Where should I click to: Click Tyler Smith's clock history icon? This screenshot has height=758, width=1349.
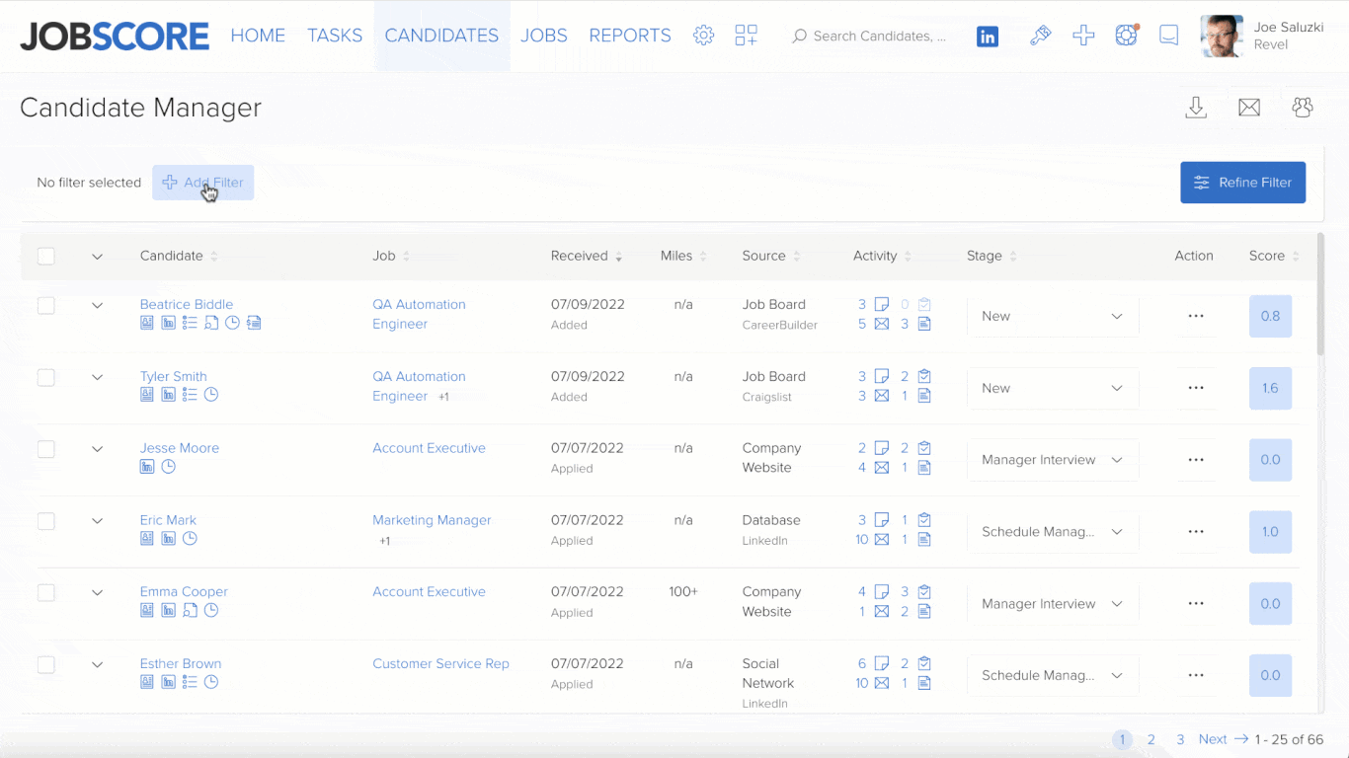coord(211,395)
